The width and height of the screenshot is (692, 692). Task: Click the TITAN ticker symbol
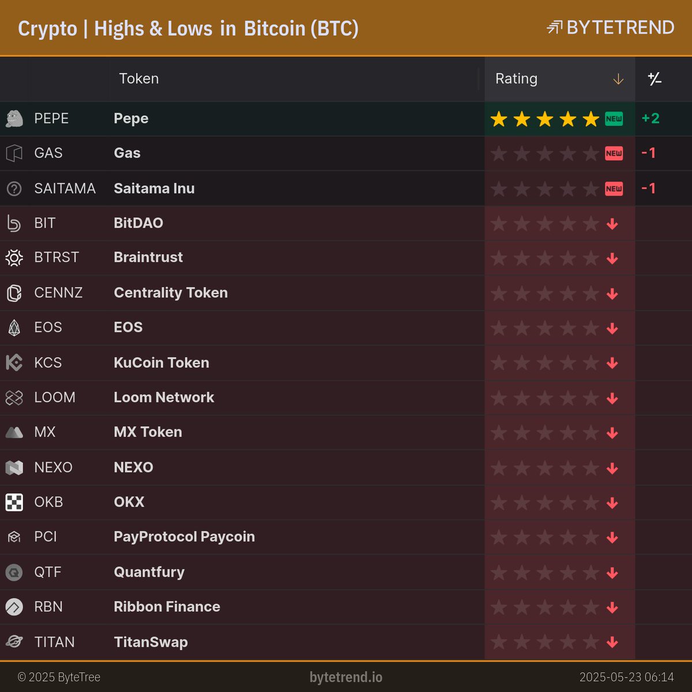(54, 642)
